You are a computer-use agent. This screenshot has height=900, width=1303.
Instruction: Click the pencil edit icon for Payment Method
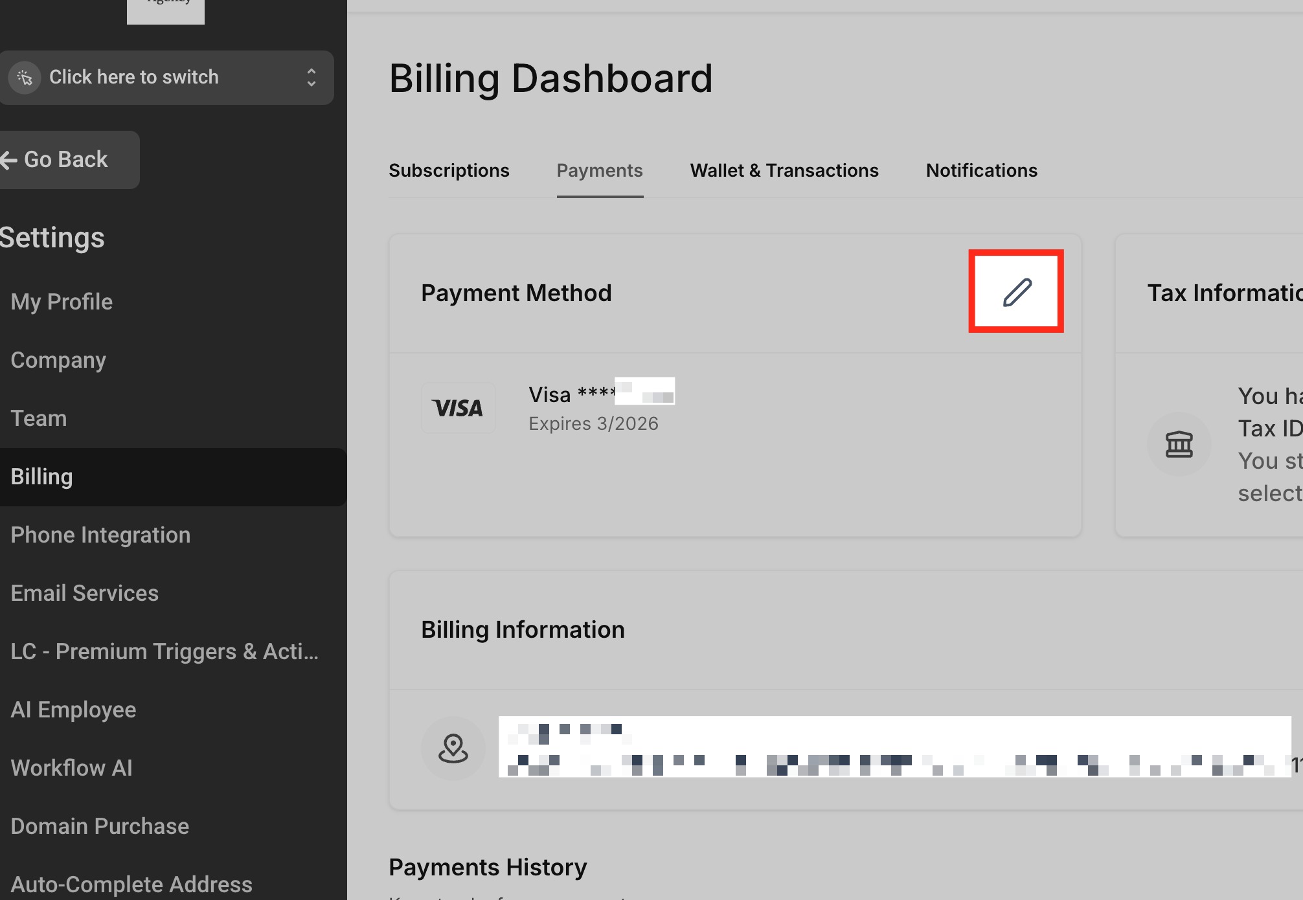coord(1017,292)
